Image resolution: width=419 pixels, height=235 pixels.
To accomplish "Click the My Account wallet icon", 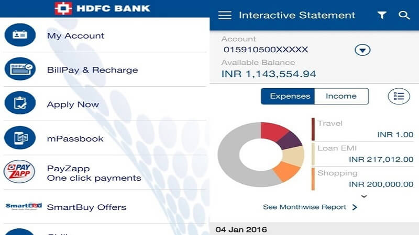I will [x=20, y=36].
